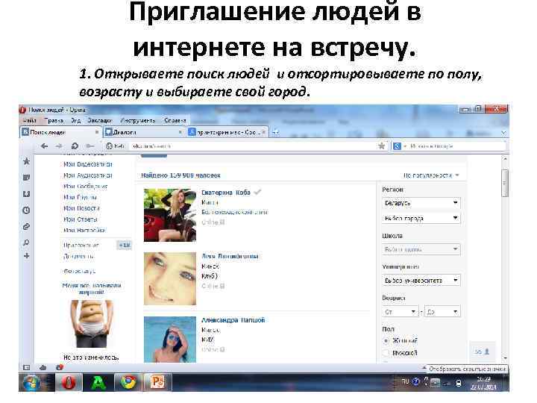Image resolution: width=537 pixels, height=403 pixels.
Task: Open the Беларусь country dropdown
Action: [421, 203]
